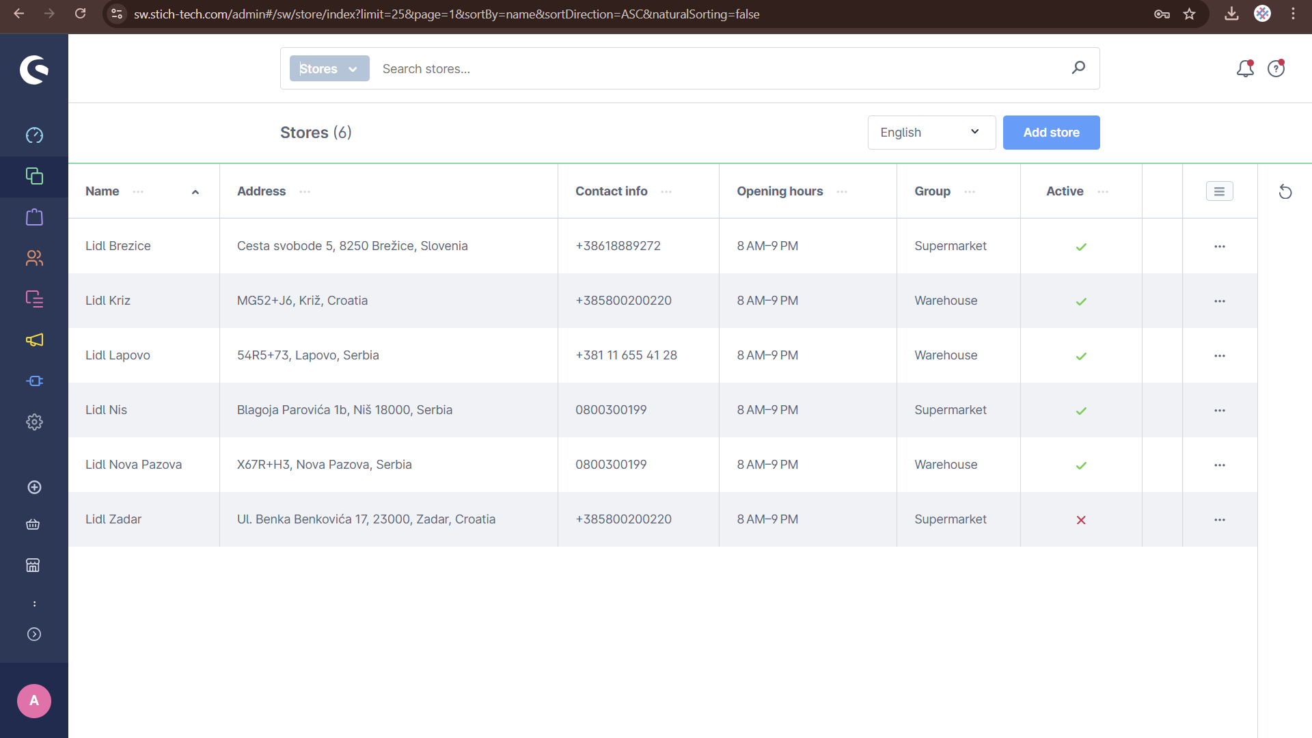Screen dimensions: 1312x738
Task: Toggle Name column sort arrow
Action: pos(195,192)
